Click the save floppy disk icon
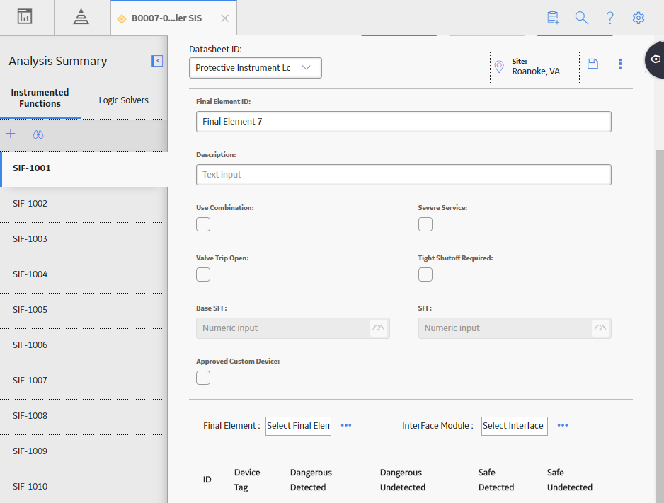The image size is (664, 503). click(x=593, y=64)
